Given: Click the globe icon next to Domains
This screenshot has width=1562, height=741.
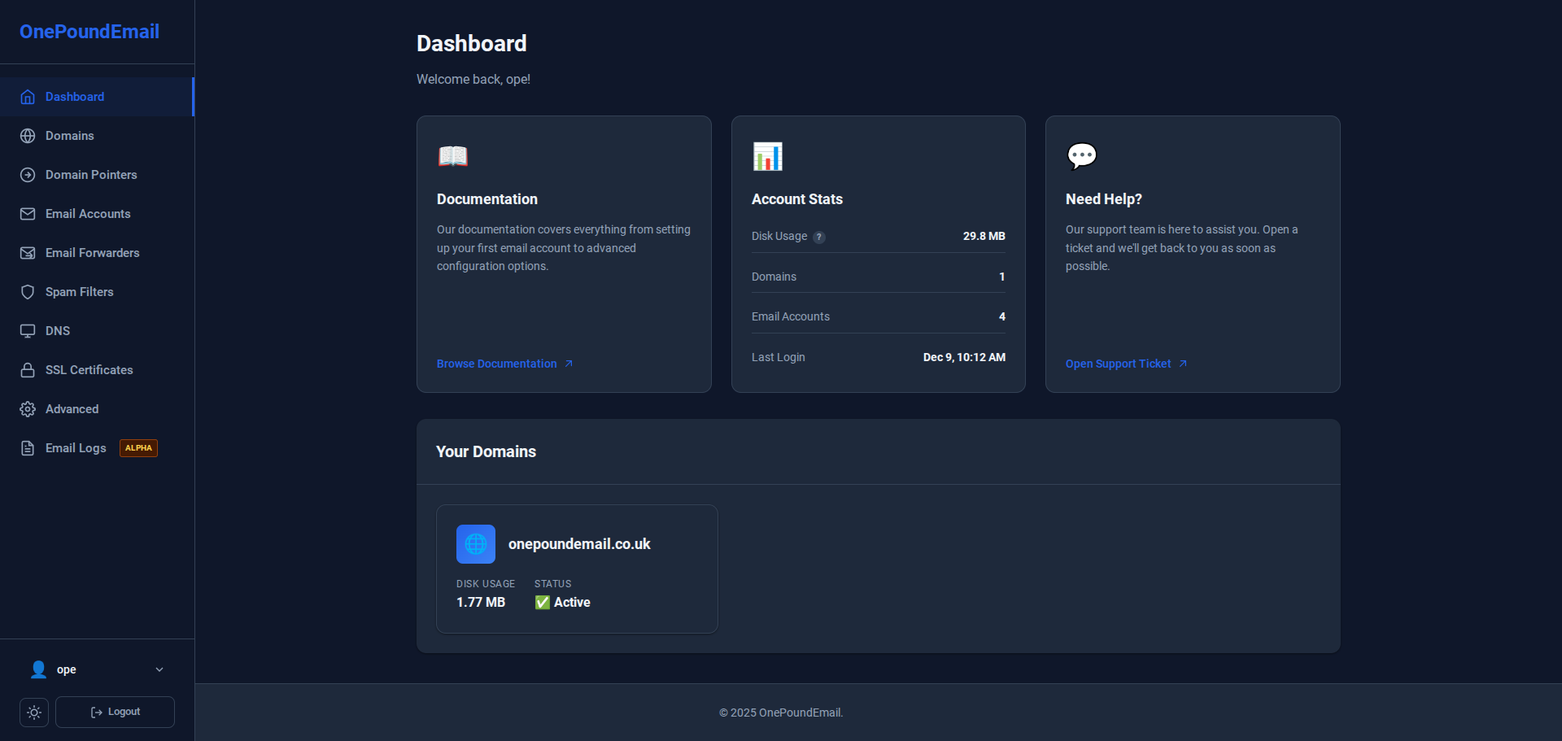Looking at the screenshot, I should click(x=28, y=136).
